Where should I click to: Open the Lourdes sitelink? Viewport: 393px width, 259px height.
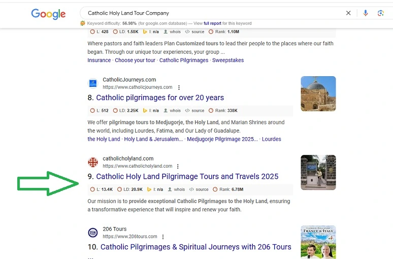(x=272, y=139)
